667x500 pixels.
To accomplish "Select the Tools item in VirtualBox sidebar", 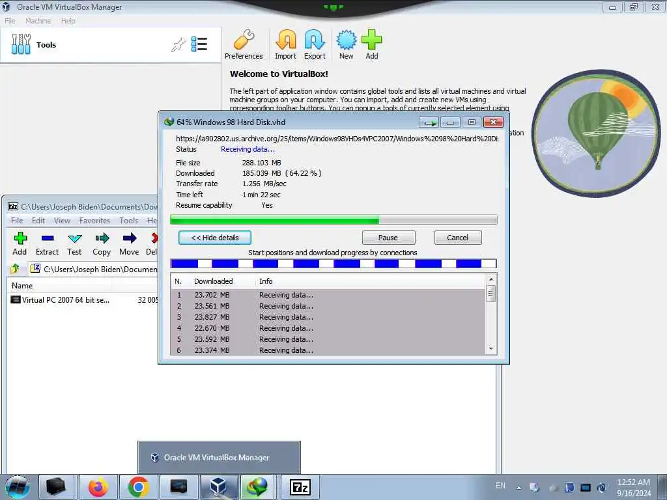I will point(110,45).
